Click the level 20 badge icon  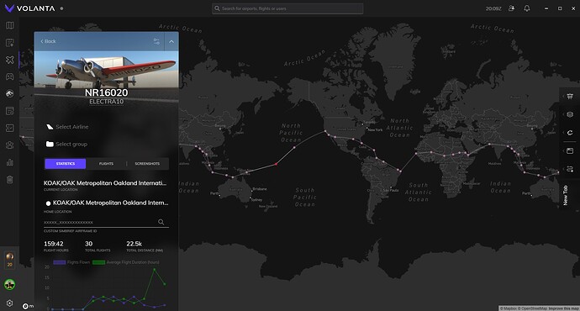9,259
